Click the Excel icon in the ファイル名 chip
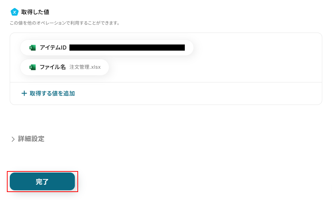 coord(33,67)
